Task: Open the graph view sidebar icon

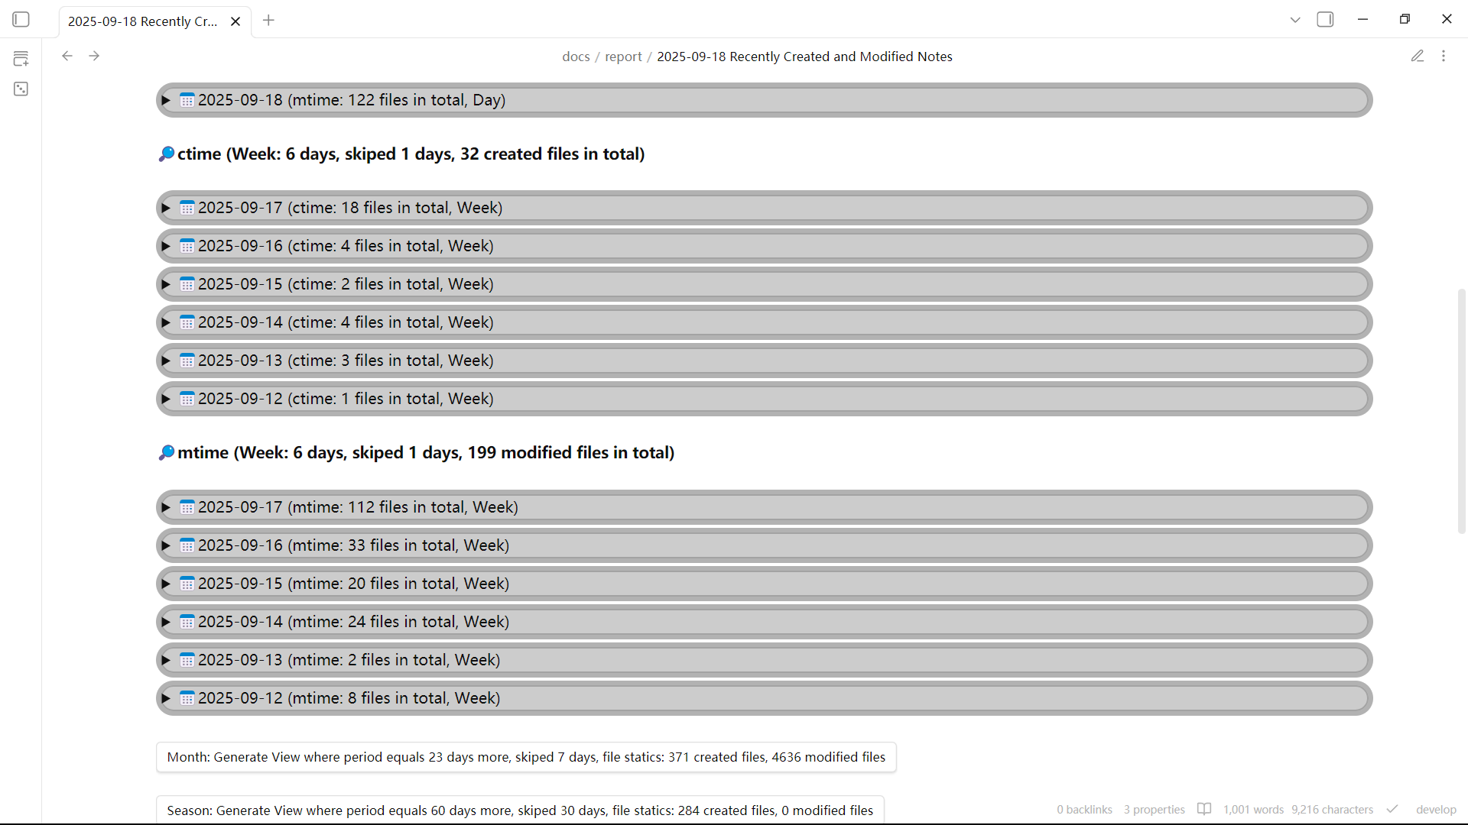Action: (21, 89)
